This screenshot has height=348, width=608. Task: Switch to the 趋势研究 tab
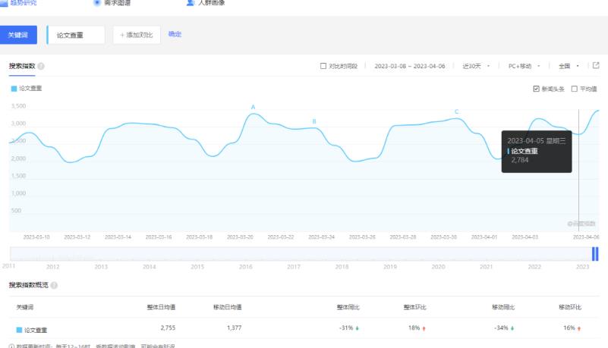point(21,3)
